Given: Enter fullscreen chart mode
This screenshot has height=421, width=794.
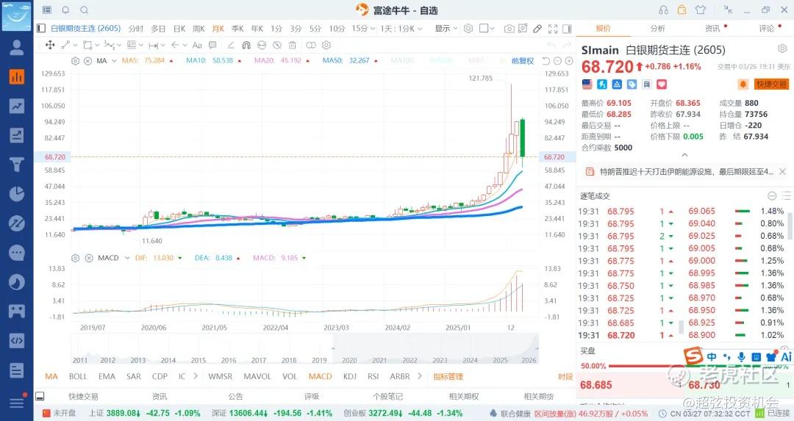Looking at the screenshot, I should click(552, 29).
